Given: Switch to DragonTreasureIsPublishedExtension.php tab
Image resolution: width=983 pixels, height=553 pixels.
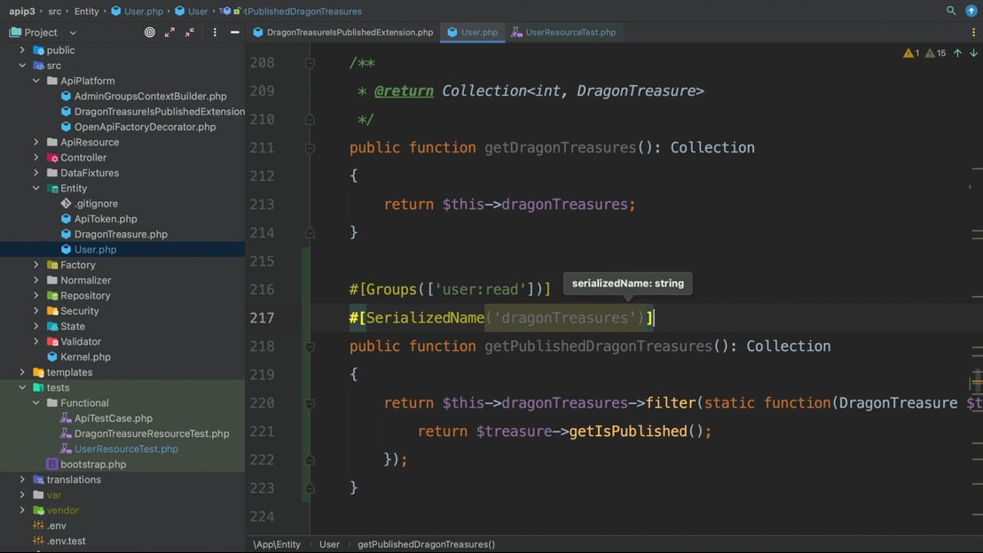Looking at the screenshot, I should tap(343, 33).
